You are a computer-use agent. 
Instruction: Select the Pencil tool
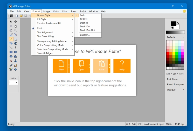coord(11,39)
